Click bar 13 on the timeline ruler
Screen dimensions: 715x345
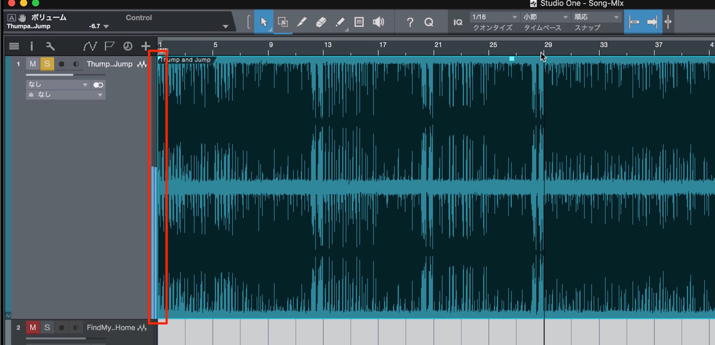coord(328,45)
